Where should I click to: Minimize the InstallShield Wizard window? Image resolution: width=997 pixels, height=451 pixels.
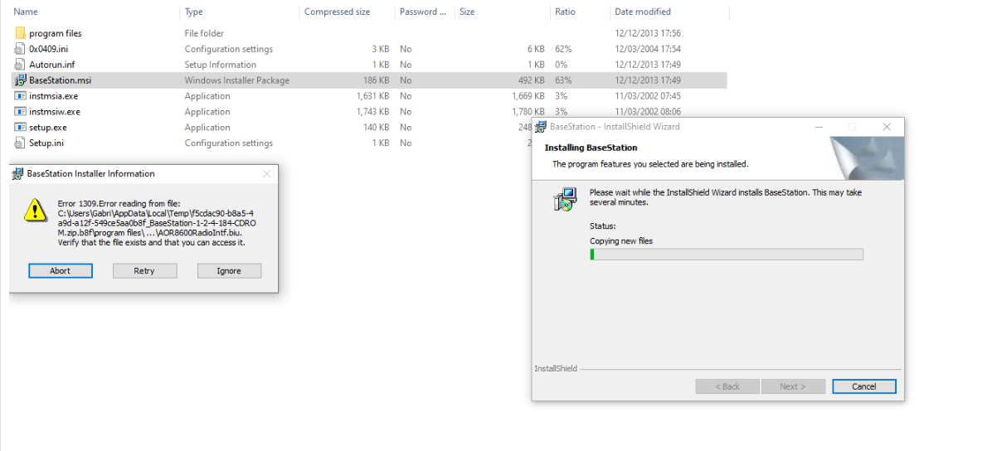point(819,127)
